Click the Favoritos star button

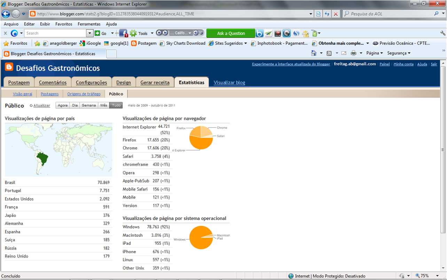pos(15,44)
